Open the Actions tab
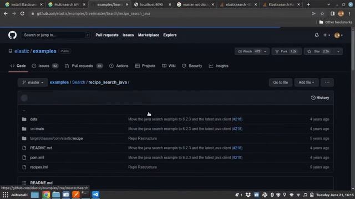Image resolution: width=355 pixels, height=199 pixels. (x=119, y=66)
